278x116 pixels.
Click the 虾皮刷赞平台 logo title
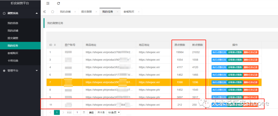coord(20,3)
